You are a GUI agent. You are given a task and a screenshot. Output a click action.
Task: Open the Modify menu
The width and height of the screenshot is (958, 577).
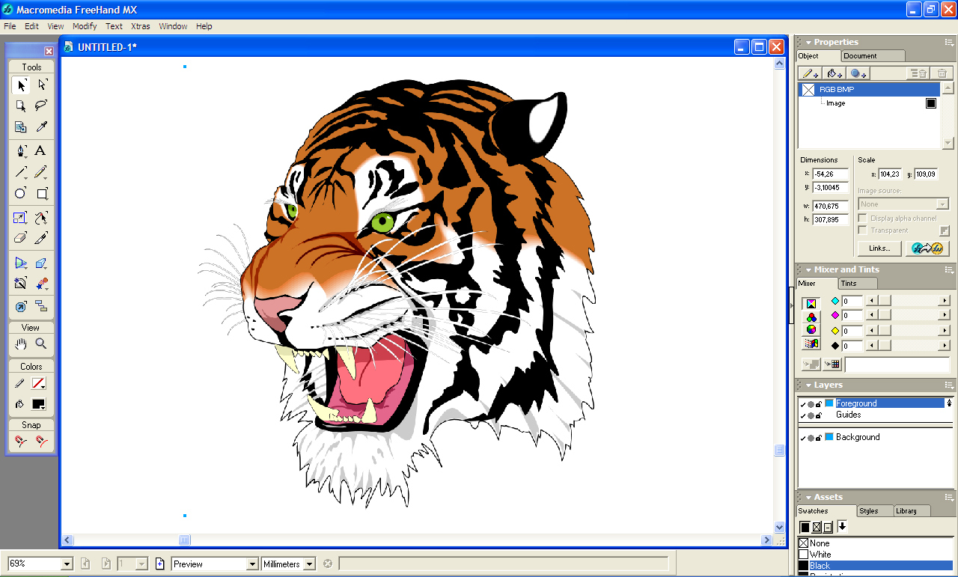pyautogui.click(x=85, y=26)
